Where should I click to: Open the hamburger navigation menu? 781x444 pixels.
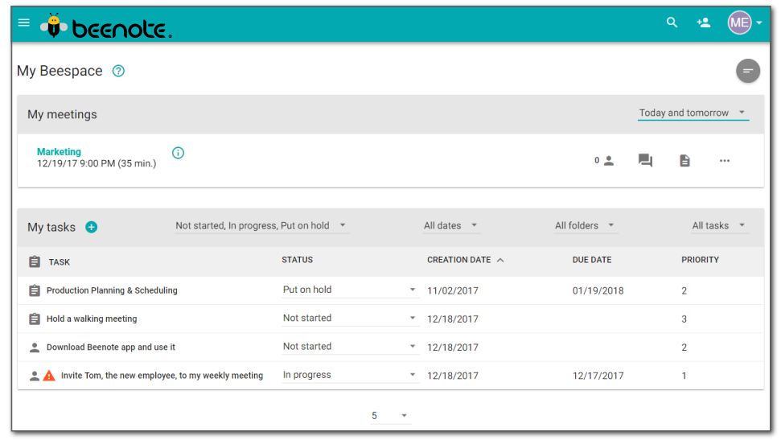click(24, 23)
